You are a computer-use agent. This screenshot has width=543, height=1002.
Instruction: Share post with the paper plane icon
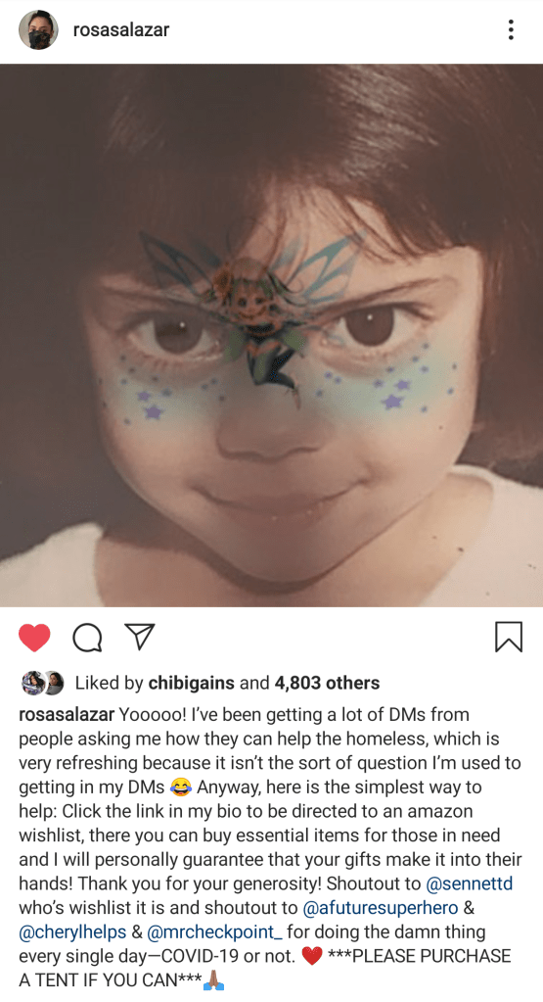(x=140, y=637)
